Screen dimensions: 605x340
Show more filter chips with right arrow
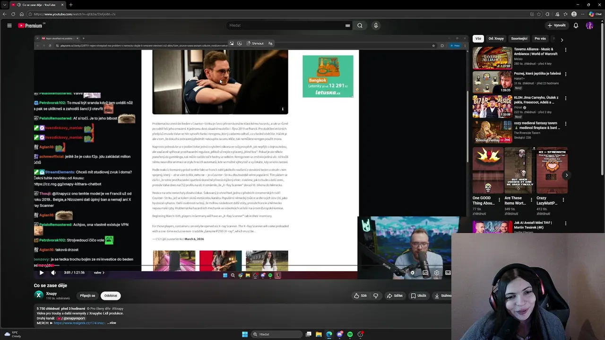pyautogui.click(x=562, y=40)
